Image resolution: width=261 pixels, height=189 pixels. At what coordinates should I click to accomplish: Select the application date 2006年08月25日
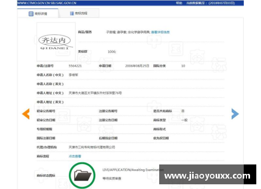point(137,66)
